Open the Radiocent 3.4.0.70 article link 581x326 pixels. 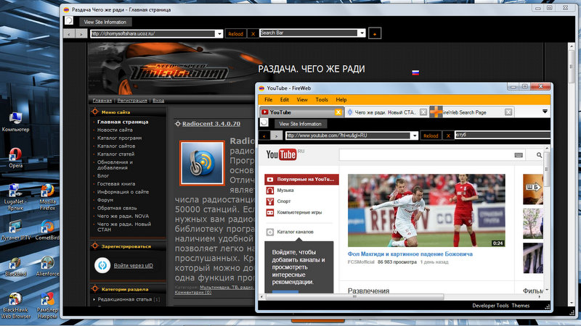[x=211, y=124]
